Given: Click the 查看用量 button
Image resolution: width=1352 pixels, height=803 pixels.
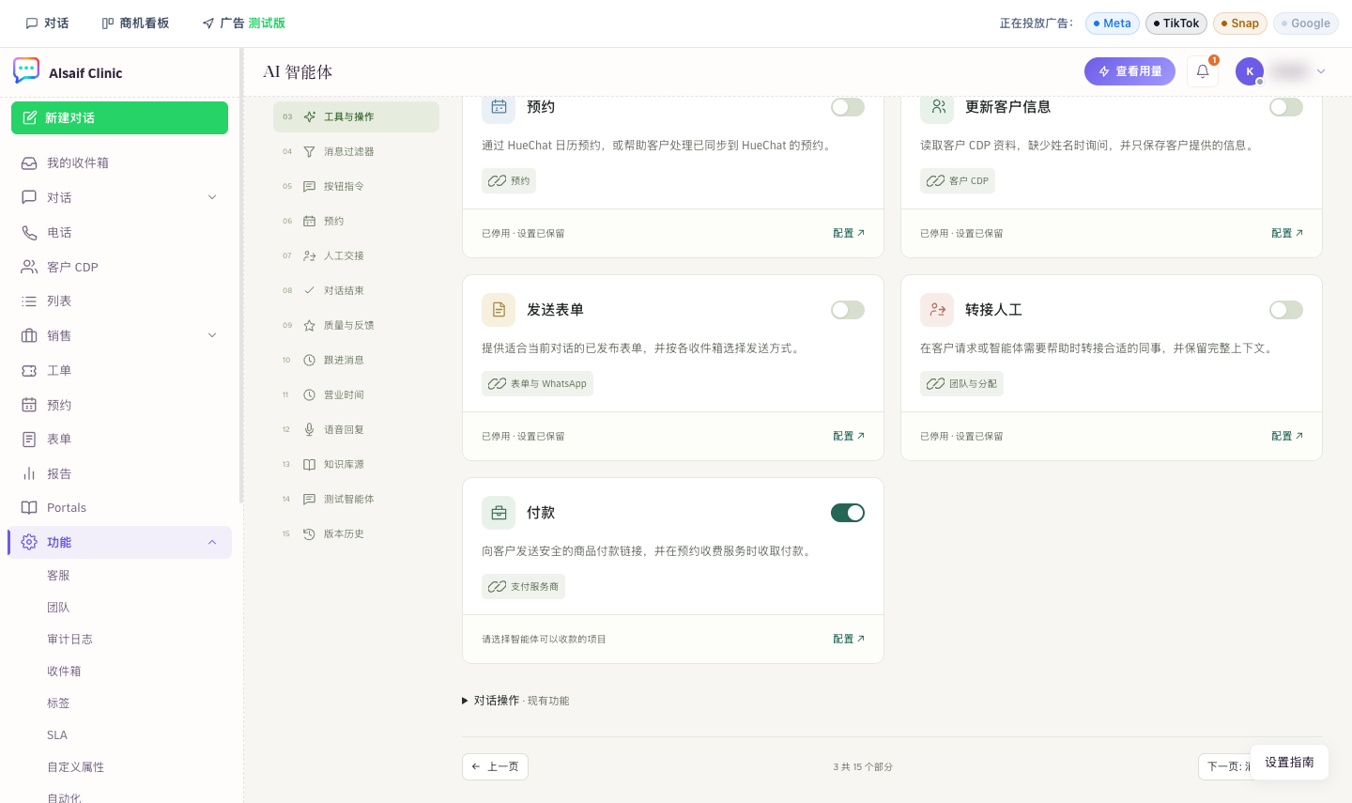Looking at the screenshot, I should 1129,71.
